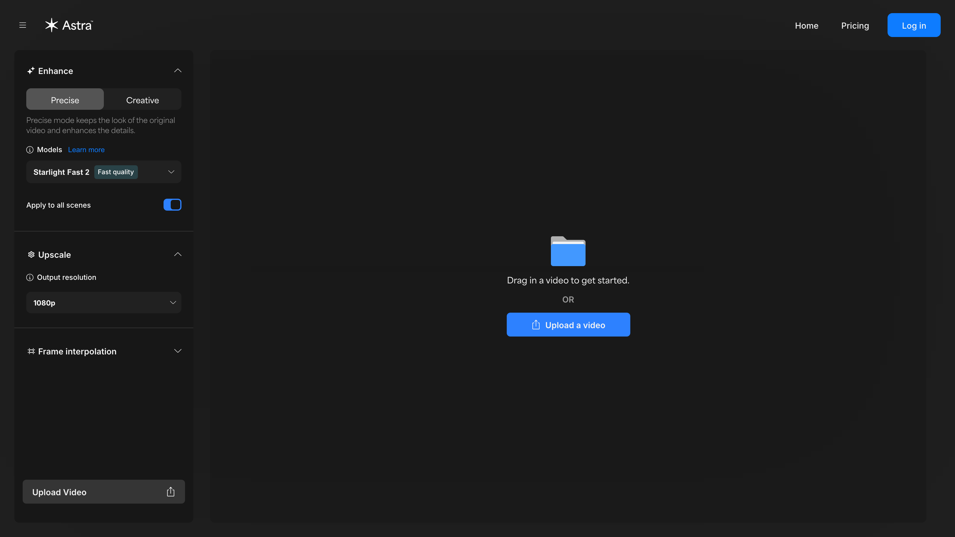Screen dimensions: 955x537
Task: Open the hamburger menu
Action: 23,25
